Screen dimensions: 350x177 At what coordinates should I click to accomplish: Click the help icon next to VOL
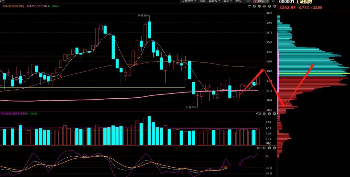[269, 113]
